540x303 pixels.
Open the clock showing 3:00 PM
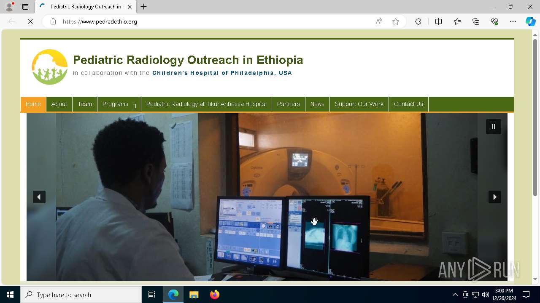pos(504,295)
